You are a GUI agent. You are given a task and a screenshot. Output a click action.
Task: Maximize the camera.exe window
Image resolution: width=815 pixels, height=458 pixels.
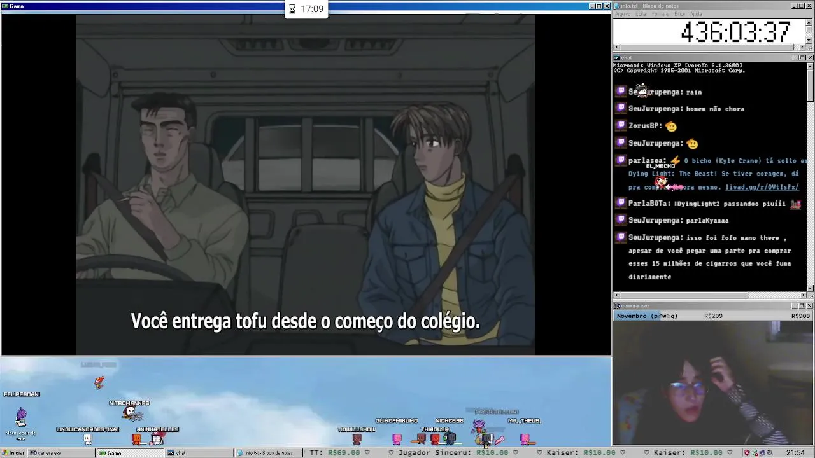point(803,306)
